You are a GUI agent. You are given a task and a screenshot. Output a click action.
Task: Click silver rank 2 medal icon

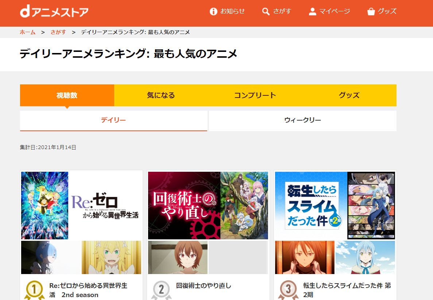[x=161, y=290]
